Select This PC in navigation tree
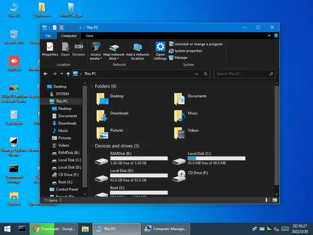This screenshot has width=313, height=235. point(61,101)
